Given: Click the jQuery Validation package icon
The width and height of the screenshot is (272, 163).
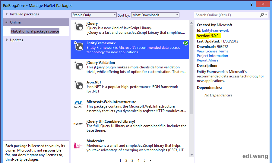Looking at the screenshot, I should 79,66.
